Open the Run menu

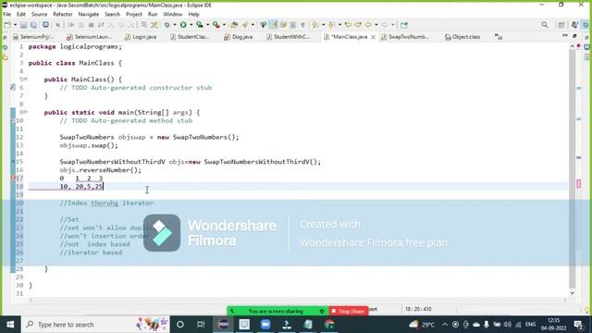(153, 15)
